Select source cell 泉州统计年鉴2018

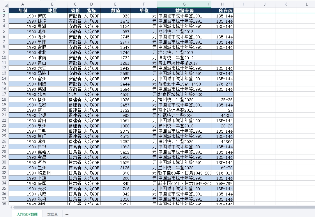click(x=184, y=126)
